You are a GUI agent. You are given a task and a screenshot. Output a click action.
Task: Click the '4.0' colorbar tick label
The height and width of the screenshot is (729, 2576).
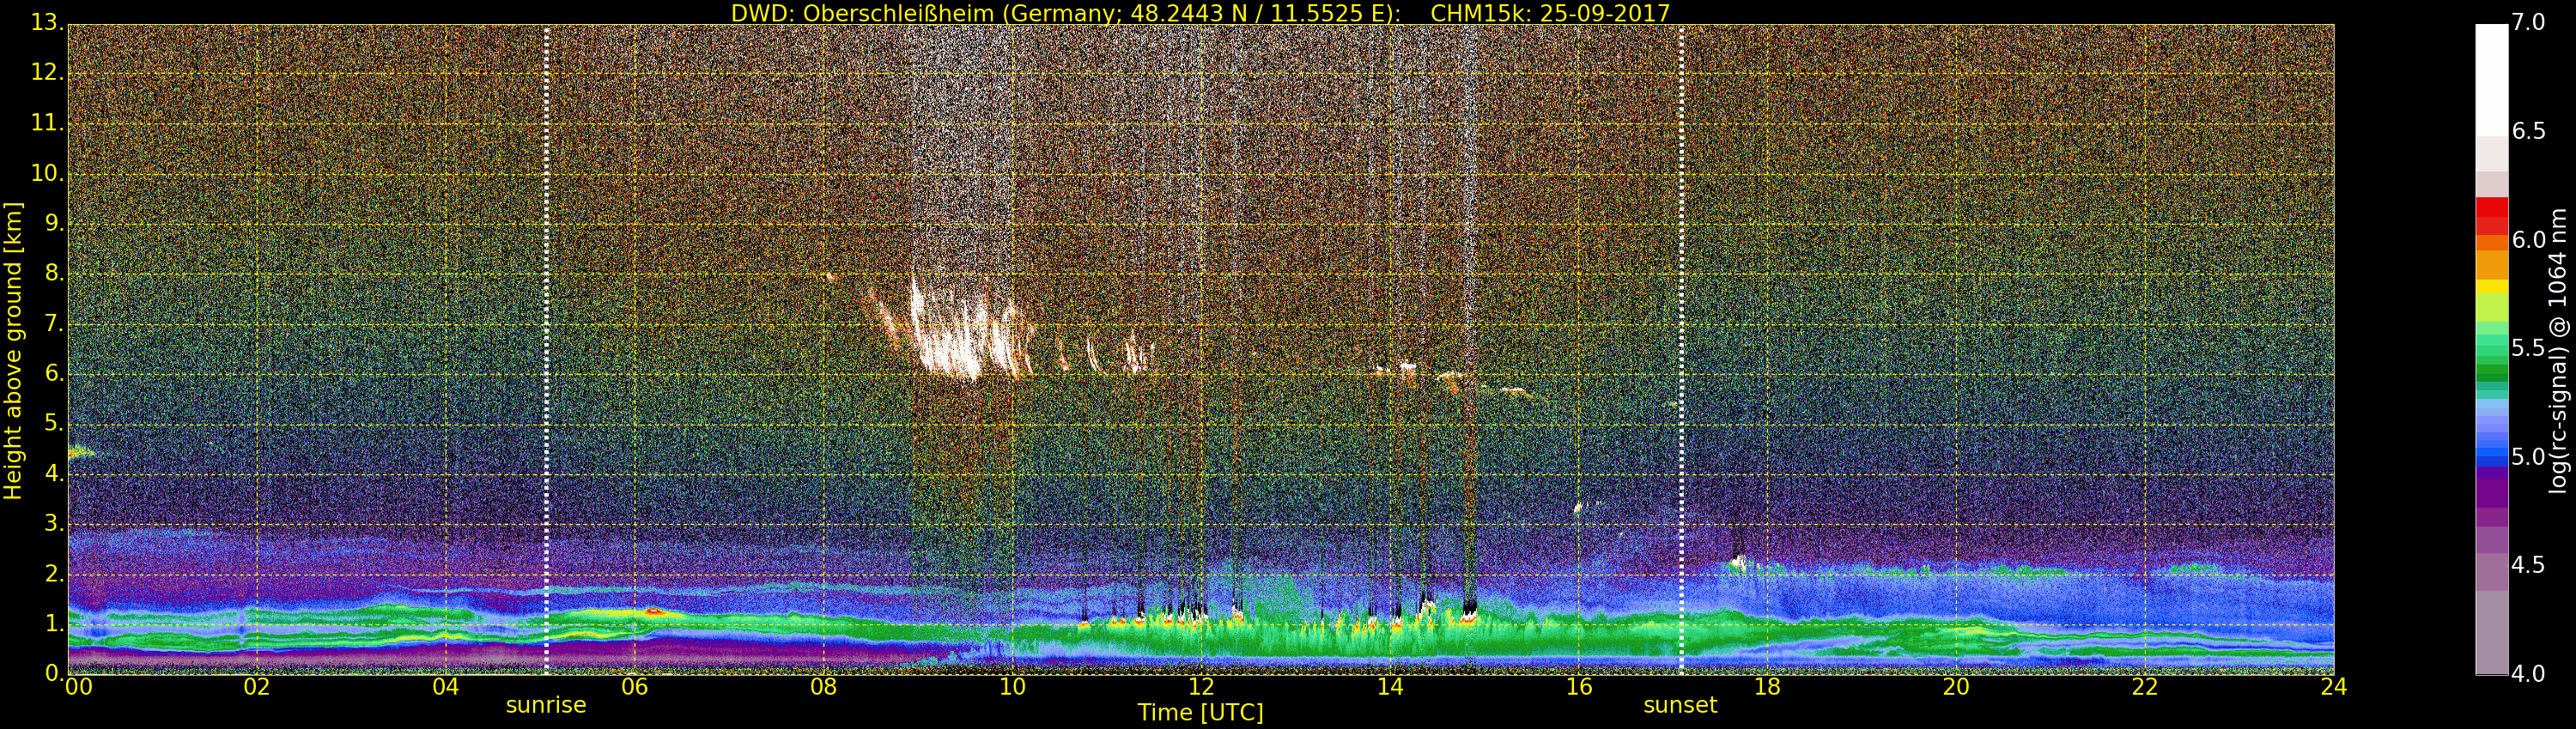tap(2529, 674)
